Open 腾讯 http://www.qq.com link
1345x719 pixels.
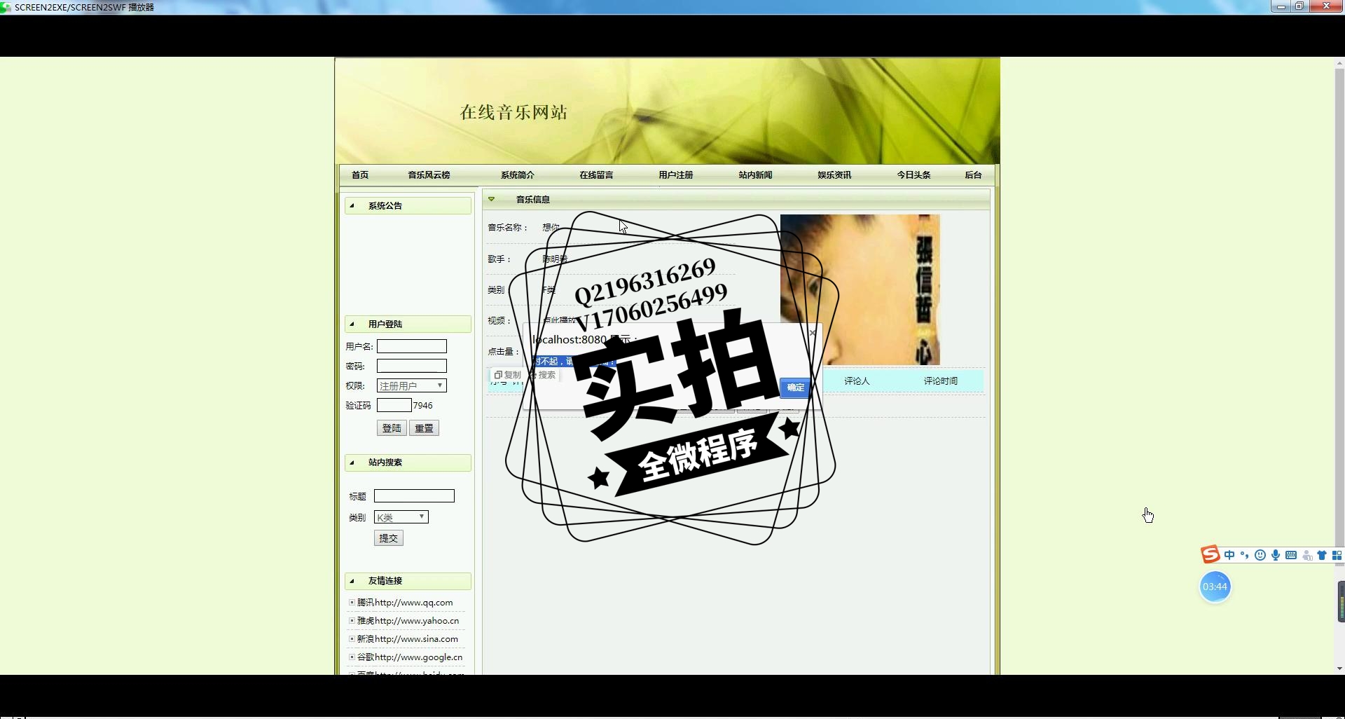(405, 603)
